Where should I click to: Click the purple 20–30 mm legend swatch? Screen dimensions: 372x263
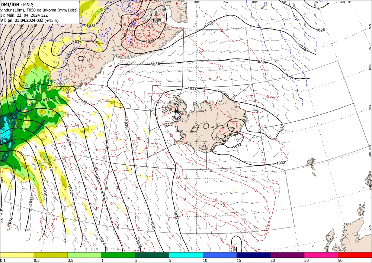(287, 255)
